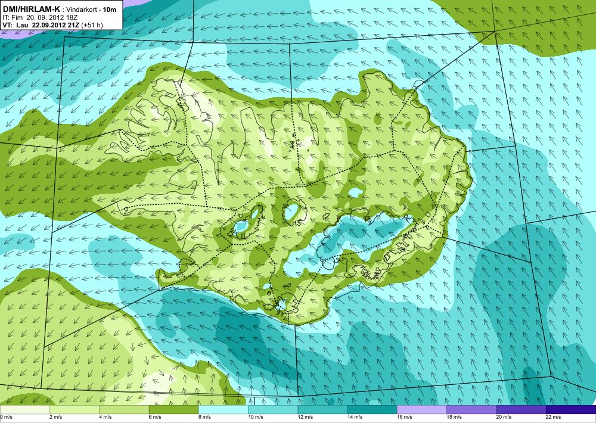Select the '16 m/s' legend label
The image size is (596, 423).
(405, 417)
